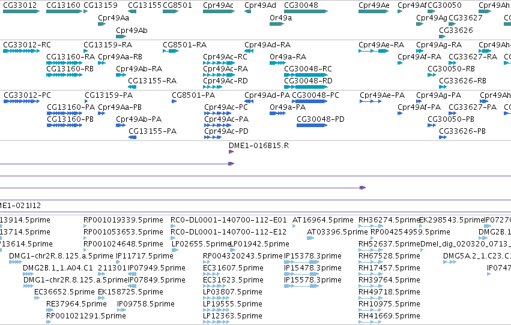This screenshot has width=511, height=325.
Task: Select RP004320243.5prime EST label
Action: (x=243, y=257)
